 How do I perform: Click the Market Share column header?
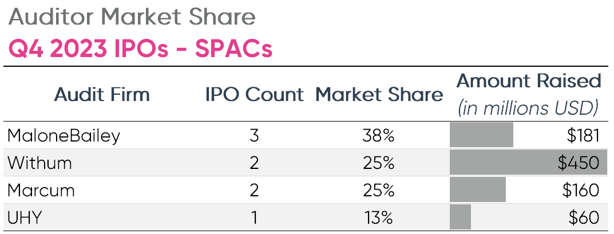pyautogui.click(x=379, y=95)
